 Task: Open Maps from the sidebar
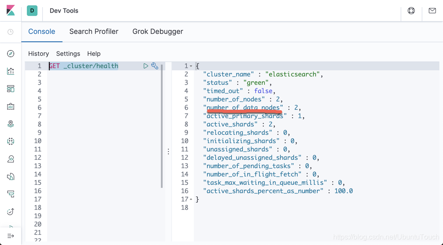11,124
